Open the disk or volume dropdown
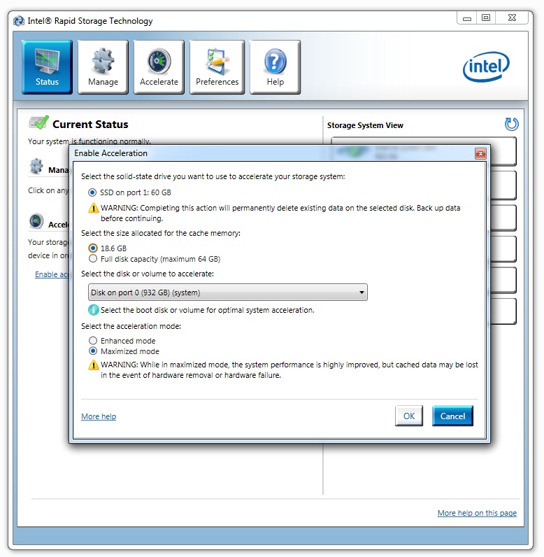This screenshot has height=557, width=544. 227,292
